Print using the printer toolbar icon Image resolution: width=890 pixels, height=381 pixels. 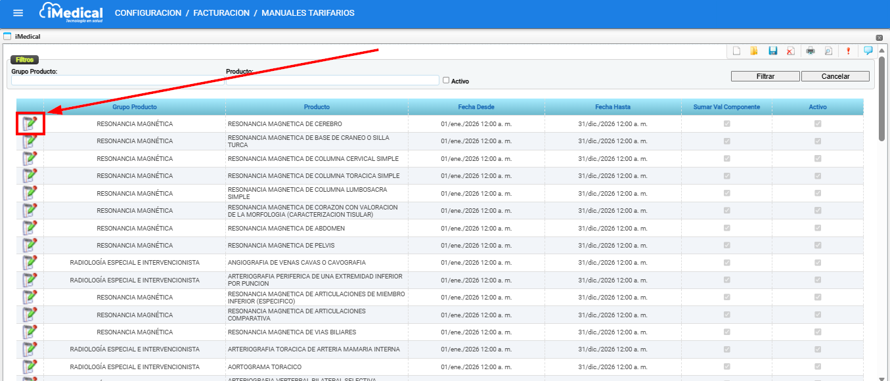811,51
